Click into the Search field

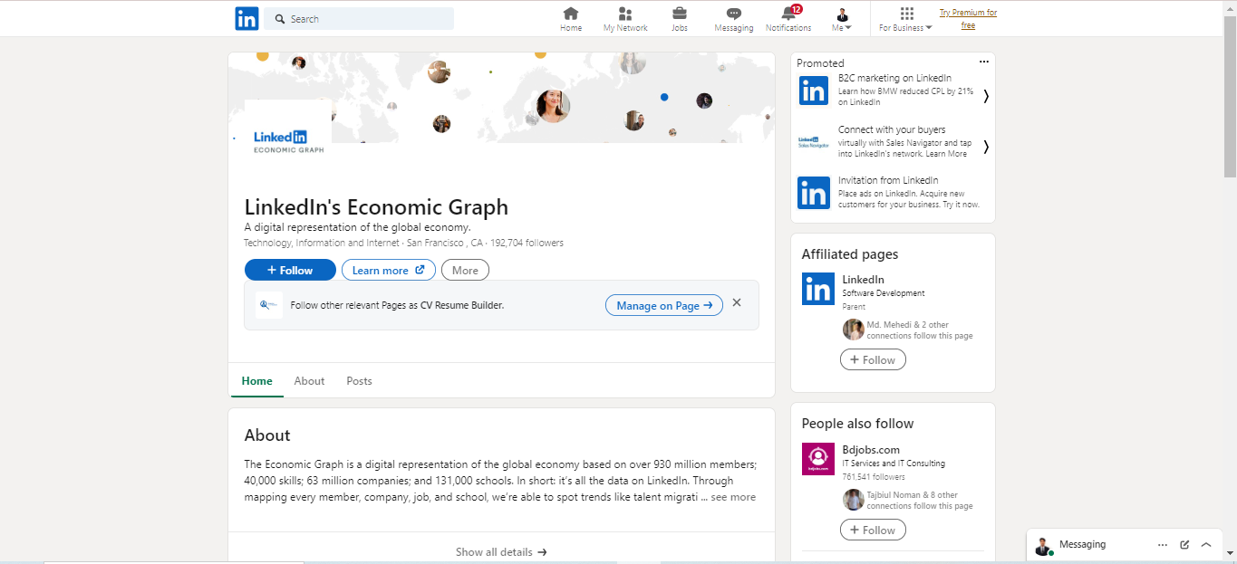pos(359,19)
